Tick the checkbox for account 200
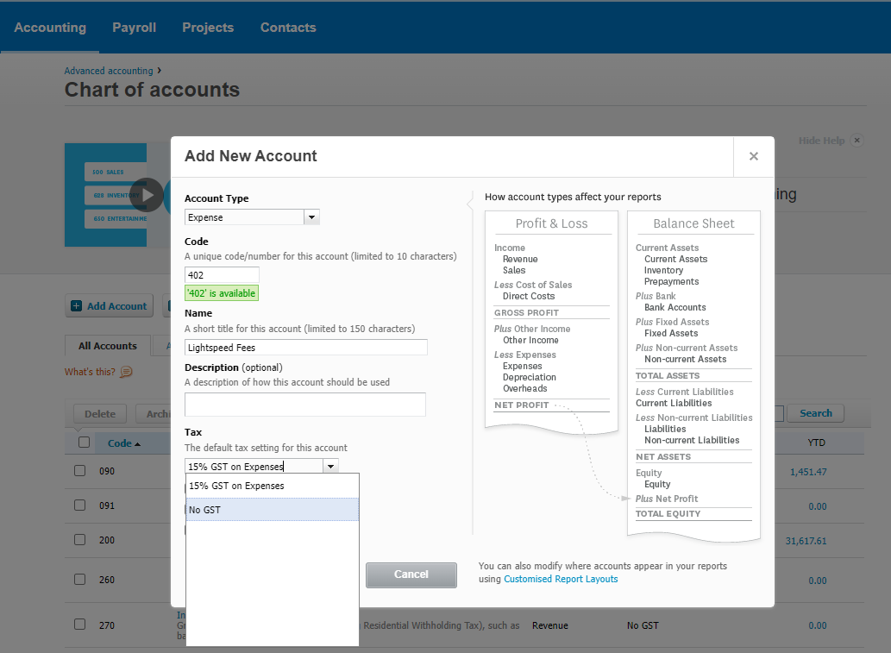 click(x=79, y=540)
